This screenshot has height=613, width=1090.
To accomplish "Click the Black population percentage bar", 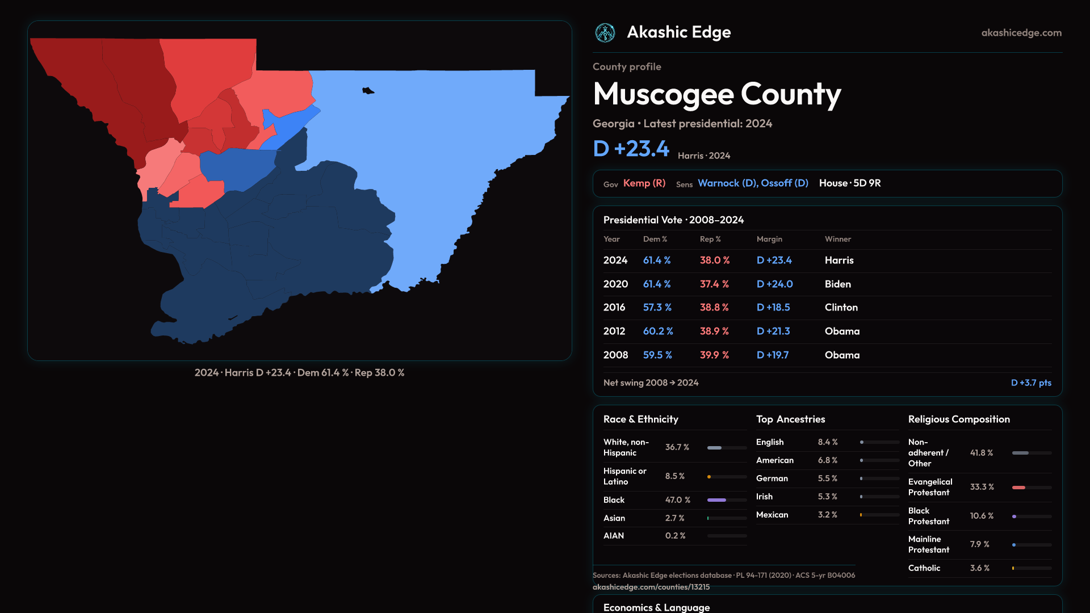I will 716,500.
